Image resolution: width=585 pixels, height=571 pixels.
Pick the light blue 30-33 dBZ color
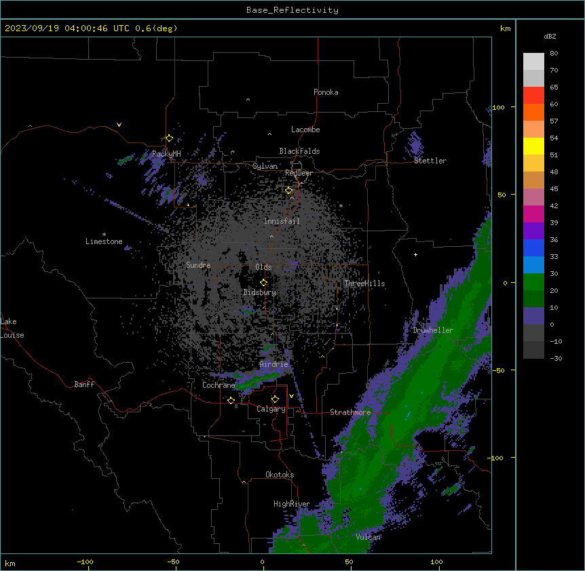tap(533, 265)
